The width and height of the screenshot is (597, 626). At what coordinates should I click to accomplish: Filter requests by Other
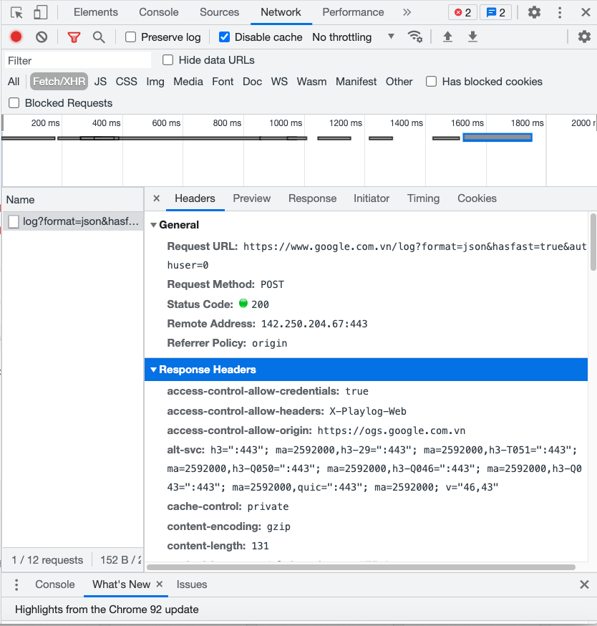[x=399, y=82]
